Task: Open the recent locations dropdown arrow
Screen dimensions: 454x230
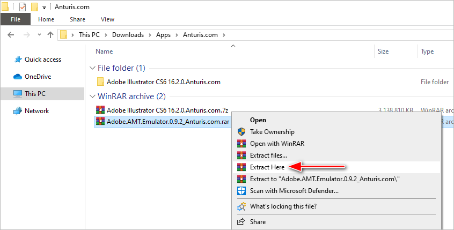Action: (x=39, y=35)
